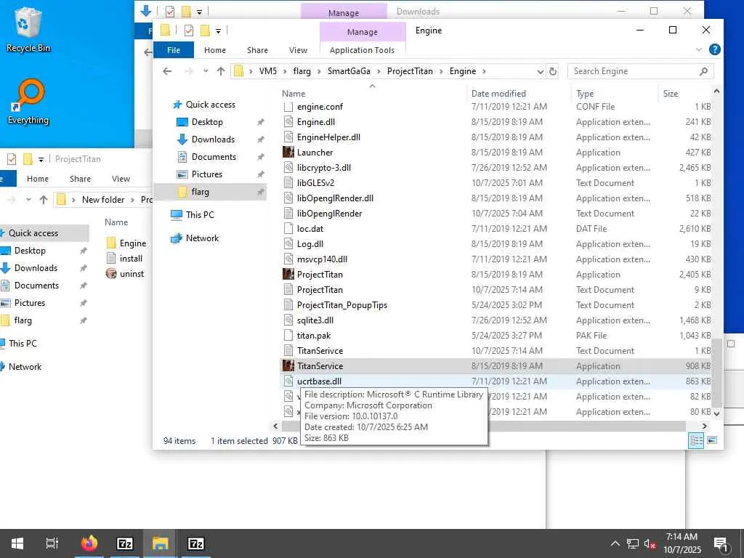Viewport: 744px width, 558px height.
Task: Open the Recycle Bin desktop icon
Action: click(28, 29)
